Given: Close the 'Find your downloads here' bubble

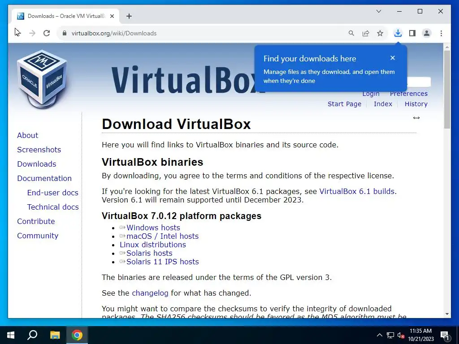Looking at the screenshot, I should point(393,58).
